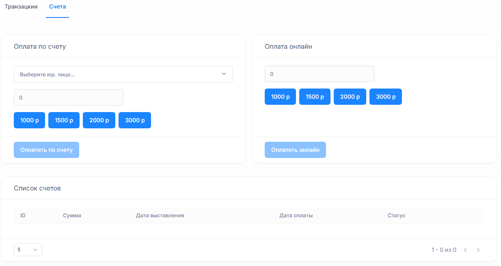The width and height of the screenshot is (501, 266).
Task: Click the Сумма column header
Action: coord(72,215)
